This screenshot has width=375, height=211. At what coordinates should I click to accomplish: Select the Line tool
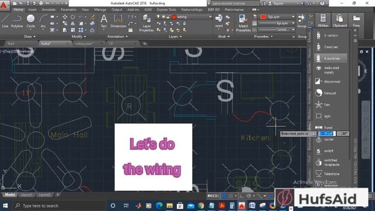pyautogui.click(x=5, y=21)
